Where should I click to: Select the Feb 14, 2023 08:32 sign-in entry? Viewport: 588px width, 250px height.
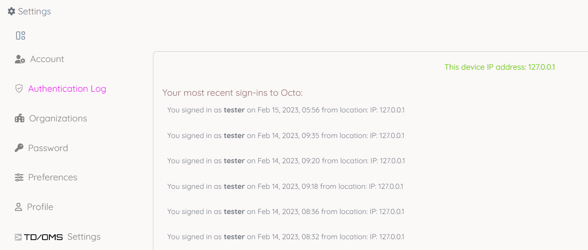pyautogui.click(x=286, y=237)
